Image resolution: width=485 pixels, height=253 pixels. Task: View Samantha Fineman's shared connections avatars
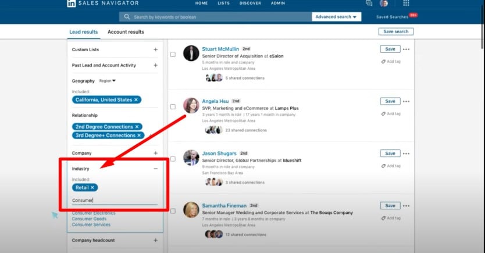(214, 234)
